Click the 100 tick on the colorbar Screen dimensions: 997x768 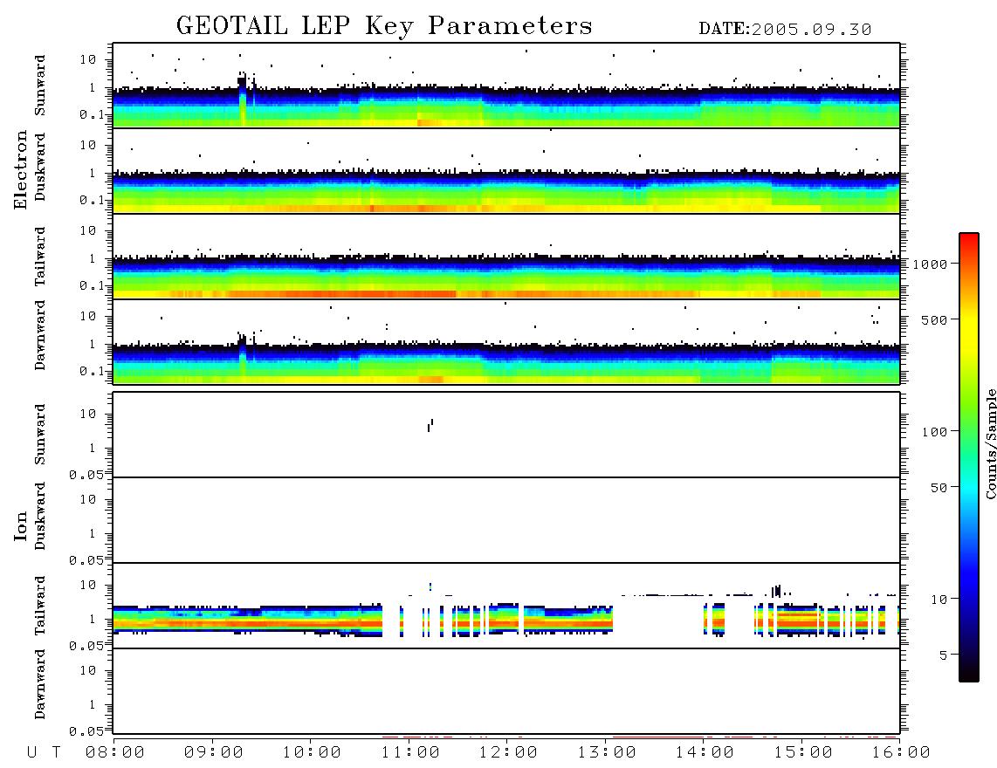(x=934, y=432)
